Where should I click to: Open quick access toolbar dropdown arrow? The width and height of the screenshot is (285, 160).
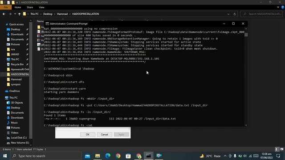[17, 3]
